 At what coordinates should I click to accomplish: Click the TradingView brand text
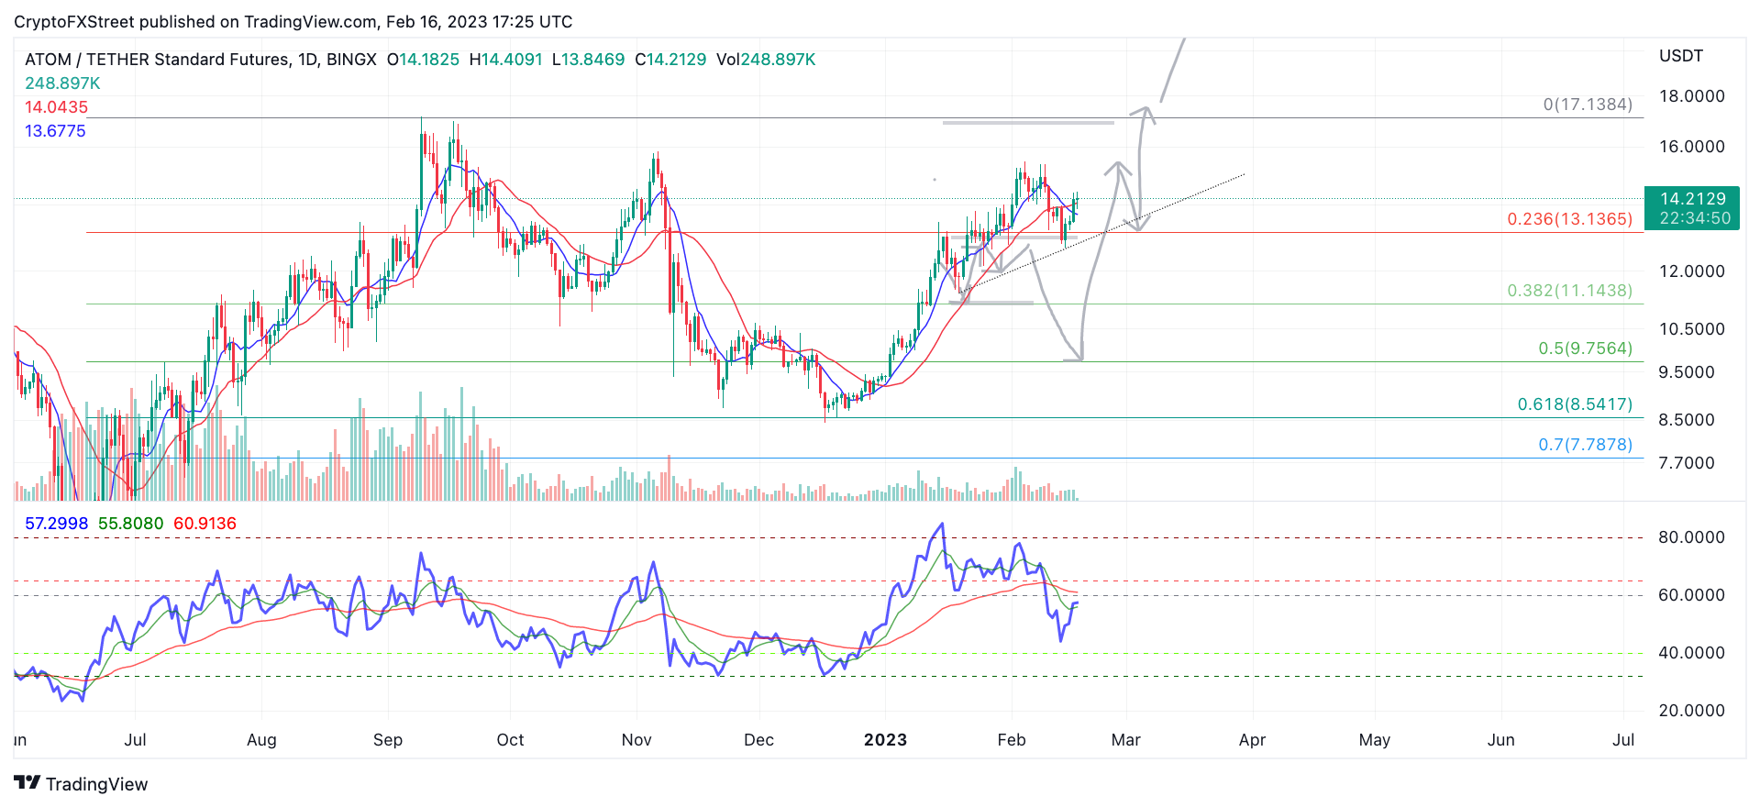96,784
